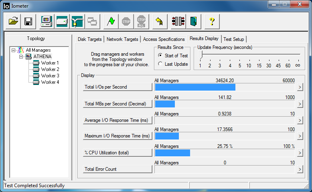Open arrow menu for Average I/O Response Time
The height and width of the screenshot is (192, 312).
(300, 120)
